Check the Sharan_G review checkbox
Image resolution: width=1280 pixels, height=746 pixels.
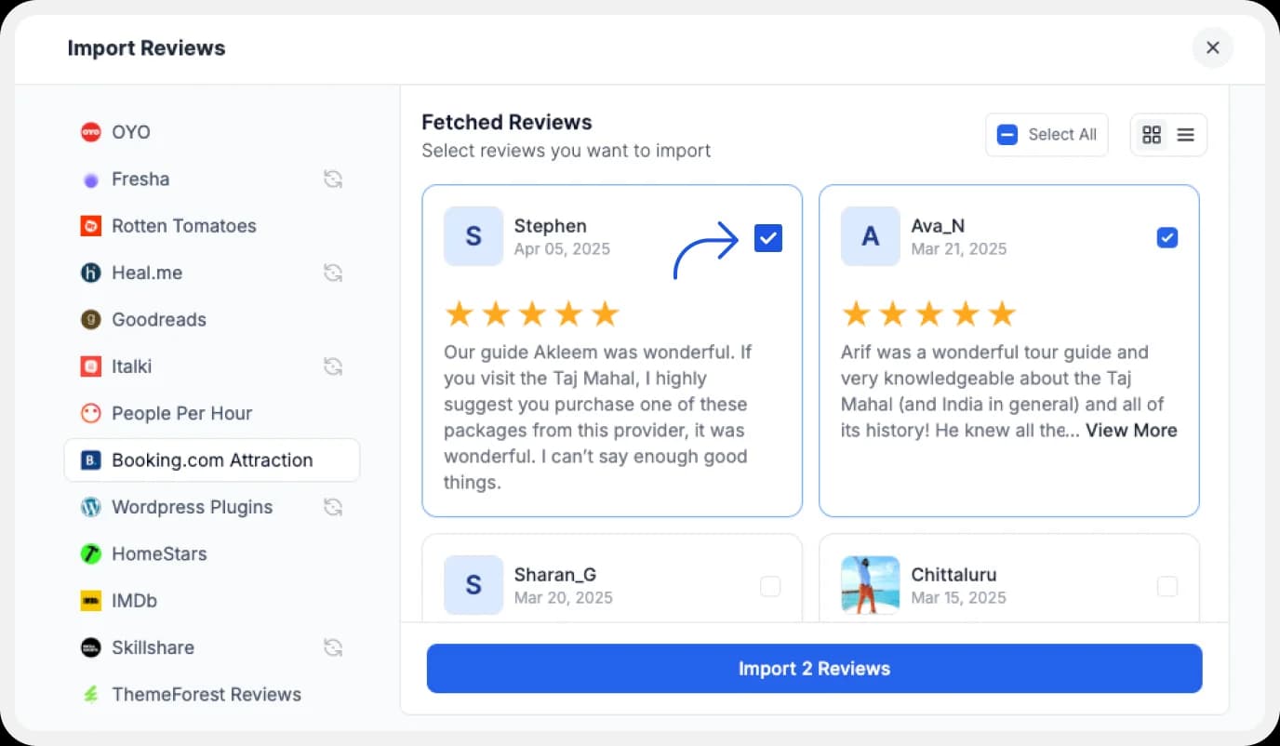pos(770,586)
